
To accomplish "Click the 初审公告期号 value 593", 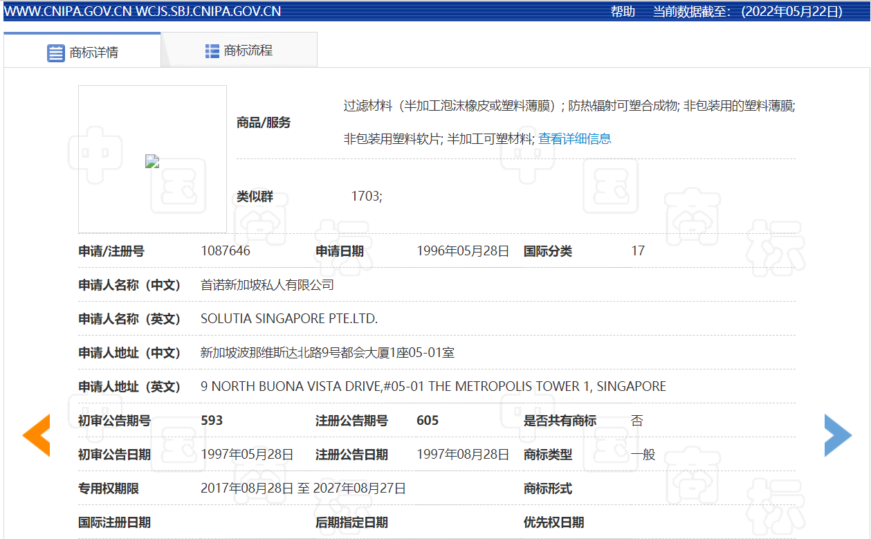I will (212, 421).
